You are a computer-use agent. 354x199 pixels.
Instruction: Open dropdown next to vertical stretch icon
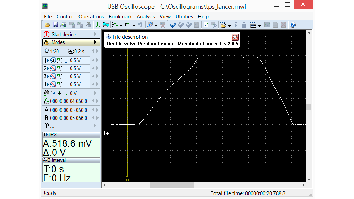(x=121, y=25)
